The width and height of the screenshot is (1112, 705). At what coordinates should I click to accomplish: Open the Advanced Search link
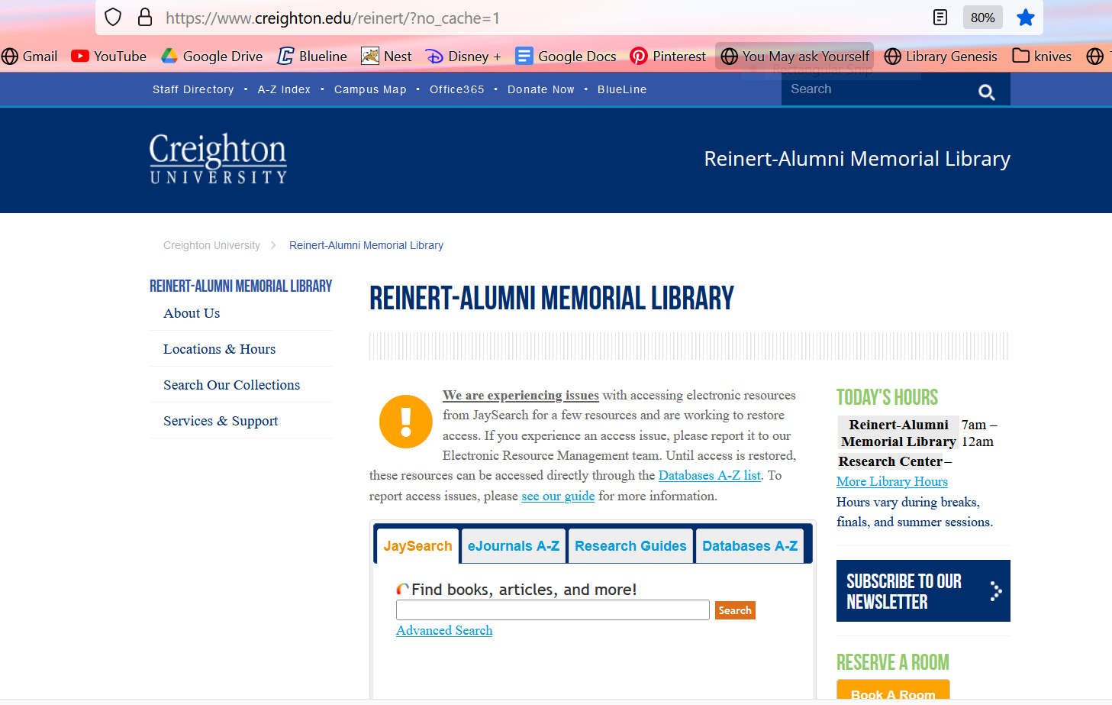coord(444,630)
